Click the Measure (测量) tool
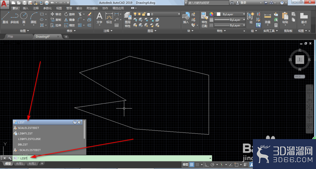Image resolution: width=316 pixels, height=169 pixels. pos(268,18)
